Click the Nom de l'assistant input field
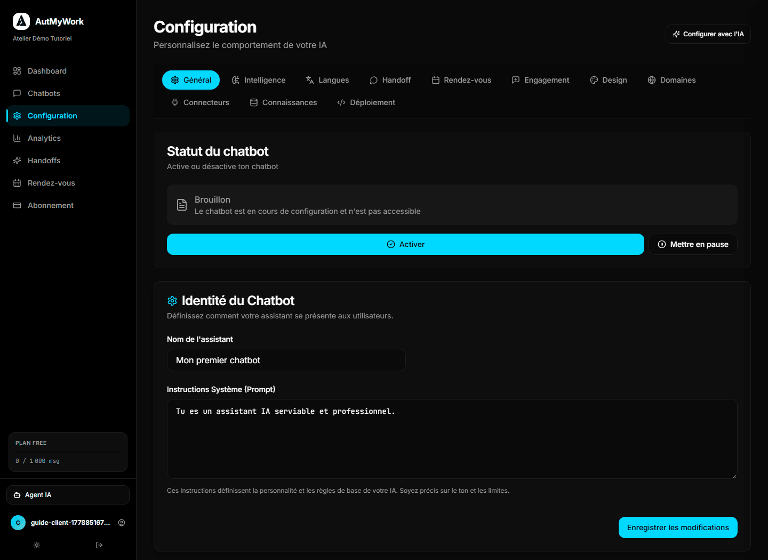 (x=286, y=360)
